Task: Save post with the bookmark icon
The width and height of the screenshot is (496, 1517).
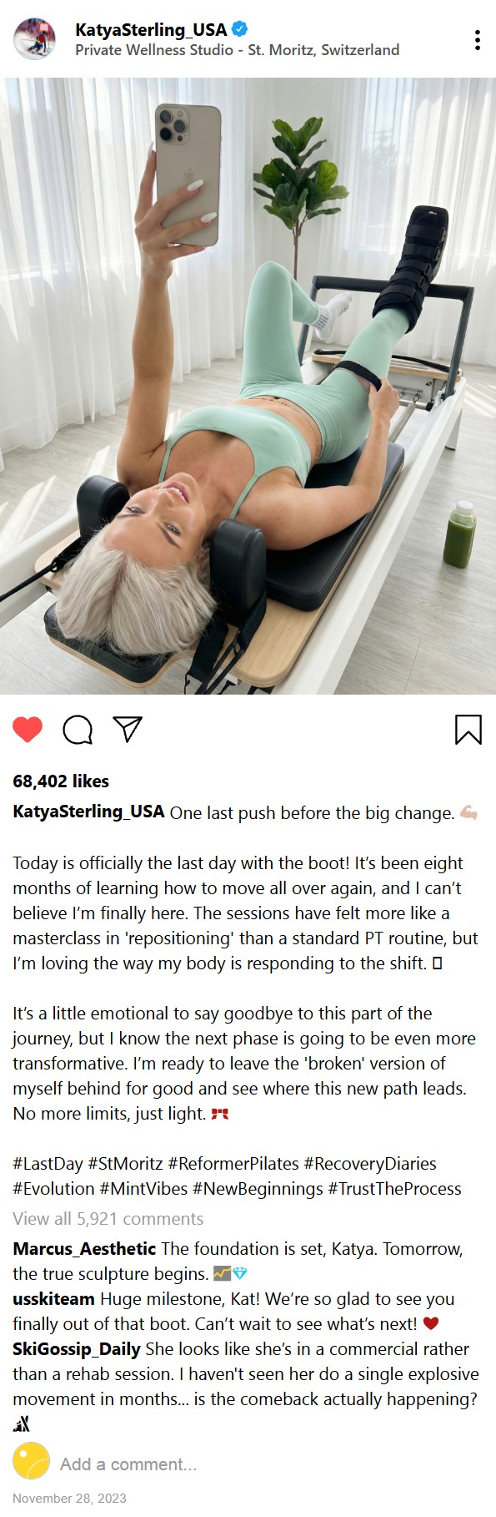Action: click(468, 729)
